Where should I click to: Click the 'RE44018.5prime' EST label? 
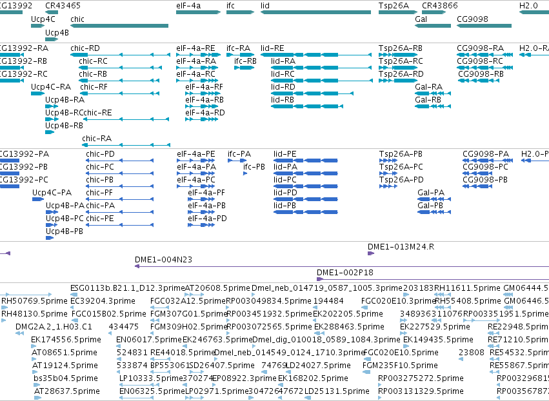click(x=183, y=353)
